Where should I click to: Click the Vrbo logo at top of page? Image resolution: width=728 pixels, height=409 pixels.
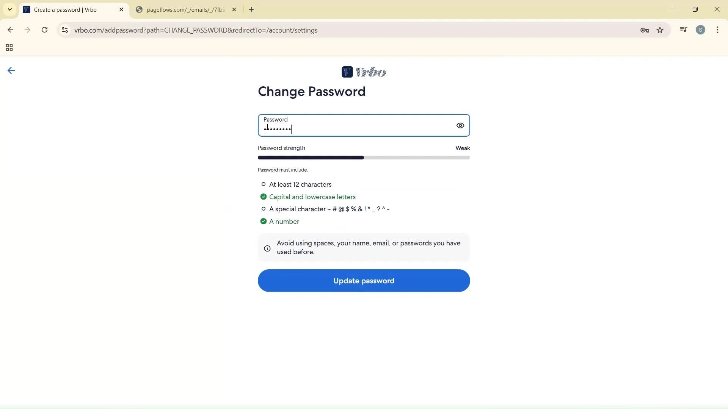click(x=364, y=72)
